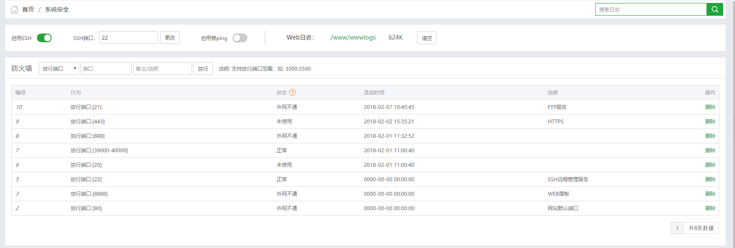Click timestamp 2018-02-01 11:32:52
The height and width of the screenshot is (248, 735).
click(389, 136)
